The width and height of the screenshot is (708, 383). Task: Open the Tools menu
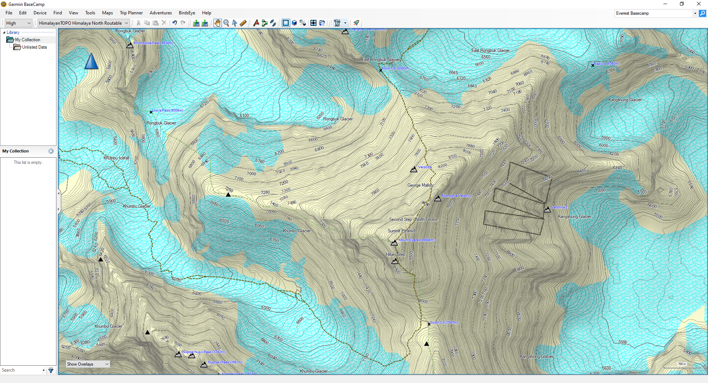[x=90, y=13]
